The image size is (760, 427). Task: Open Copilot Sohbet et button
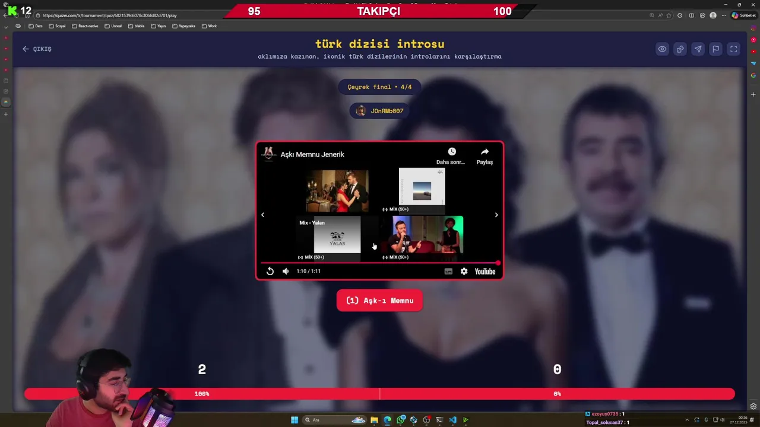(743, 15)
